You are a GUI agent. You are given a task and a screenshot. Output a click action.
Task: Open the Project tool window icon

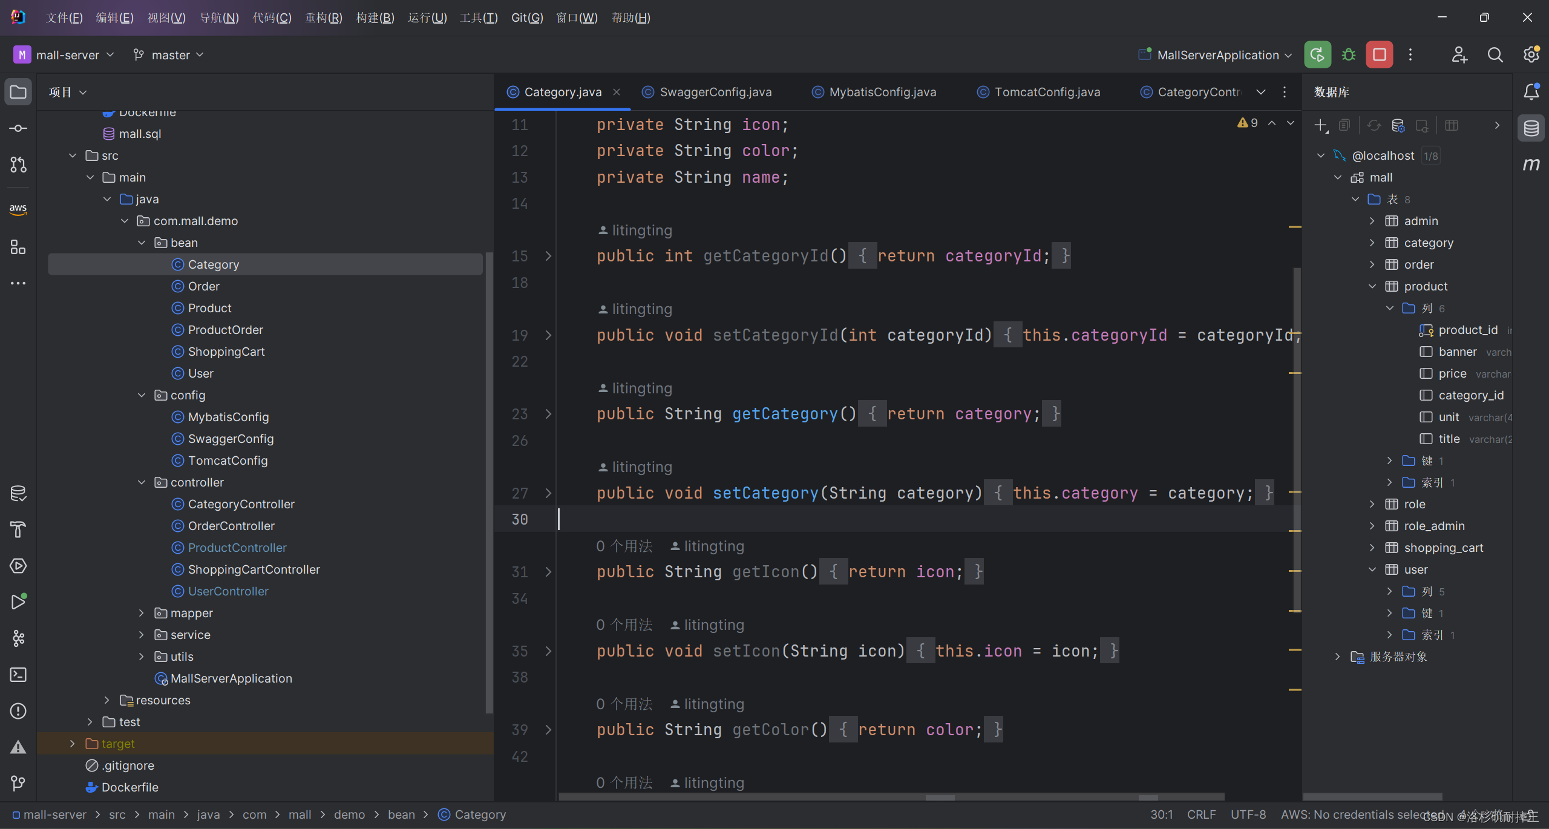tap(18, 92)
